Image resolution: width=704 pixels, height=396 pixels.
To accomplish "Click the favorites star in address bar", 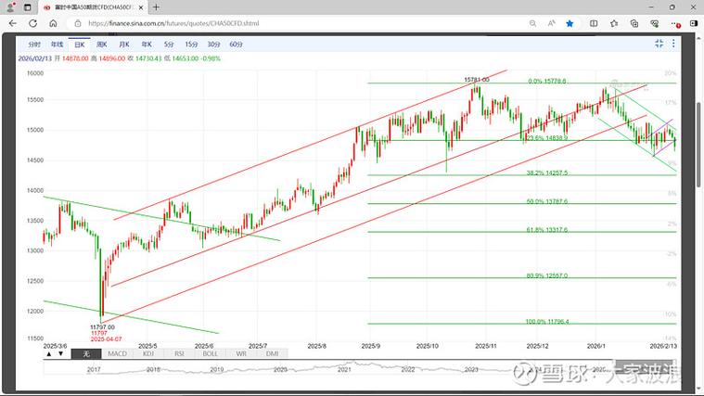I will (570, 23).
